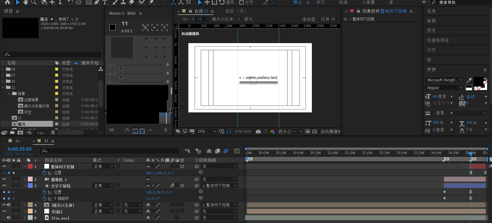The height and width of the screenshot is (223, 492).
Task: Select the Hand tool
Action: click(25, 2)
